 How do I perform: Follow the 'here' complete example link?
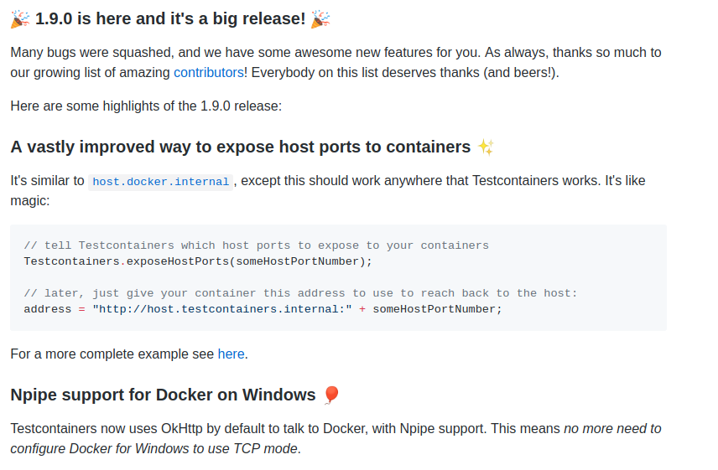click(x=231, y=354)
